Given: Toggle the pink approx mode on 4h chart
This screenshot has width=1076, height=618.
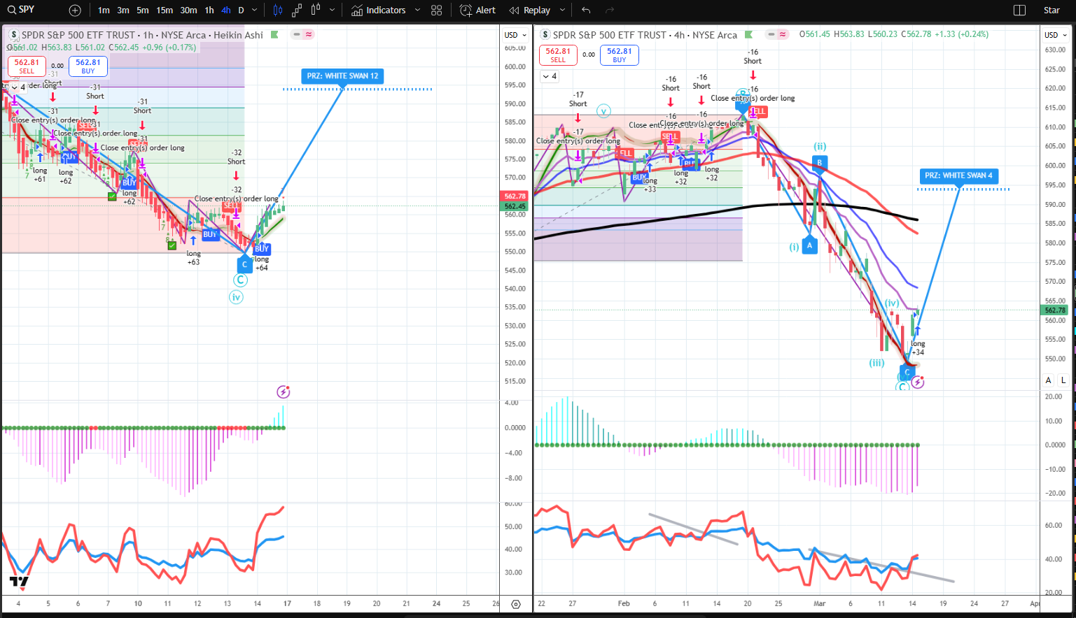Looking at the screenshot, I should [783, 34].
